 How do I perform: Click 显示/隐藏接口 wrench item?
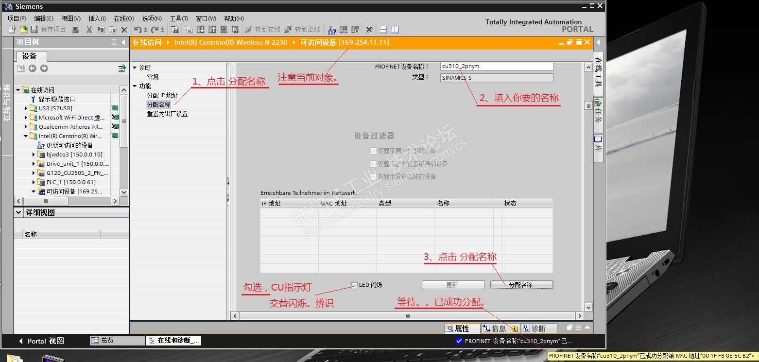(x=52, y=99)
